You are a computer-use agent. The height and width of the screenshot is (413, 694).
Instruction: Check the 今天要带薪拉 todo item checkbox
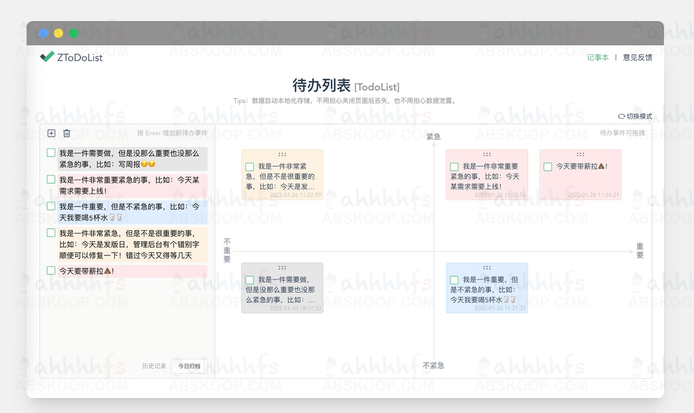[x=51, y=271]
